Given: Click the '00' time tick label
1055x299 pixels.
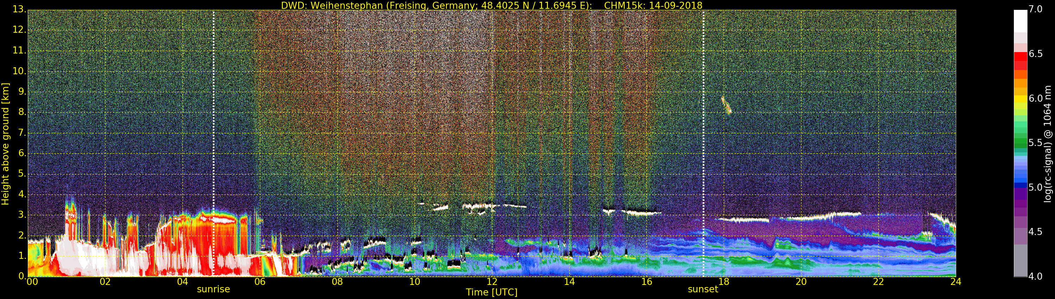Looking at the screenshot, I should [32, 282].
